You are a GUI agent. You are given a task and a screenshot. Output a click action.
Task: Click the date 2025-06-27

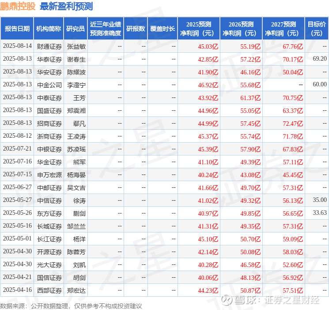coord(17,187)
